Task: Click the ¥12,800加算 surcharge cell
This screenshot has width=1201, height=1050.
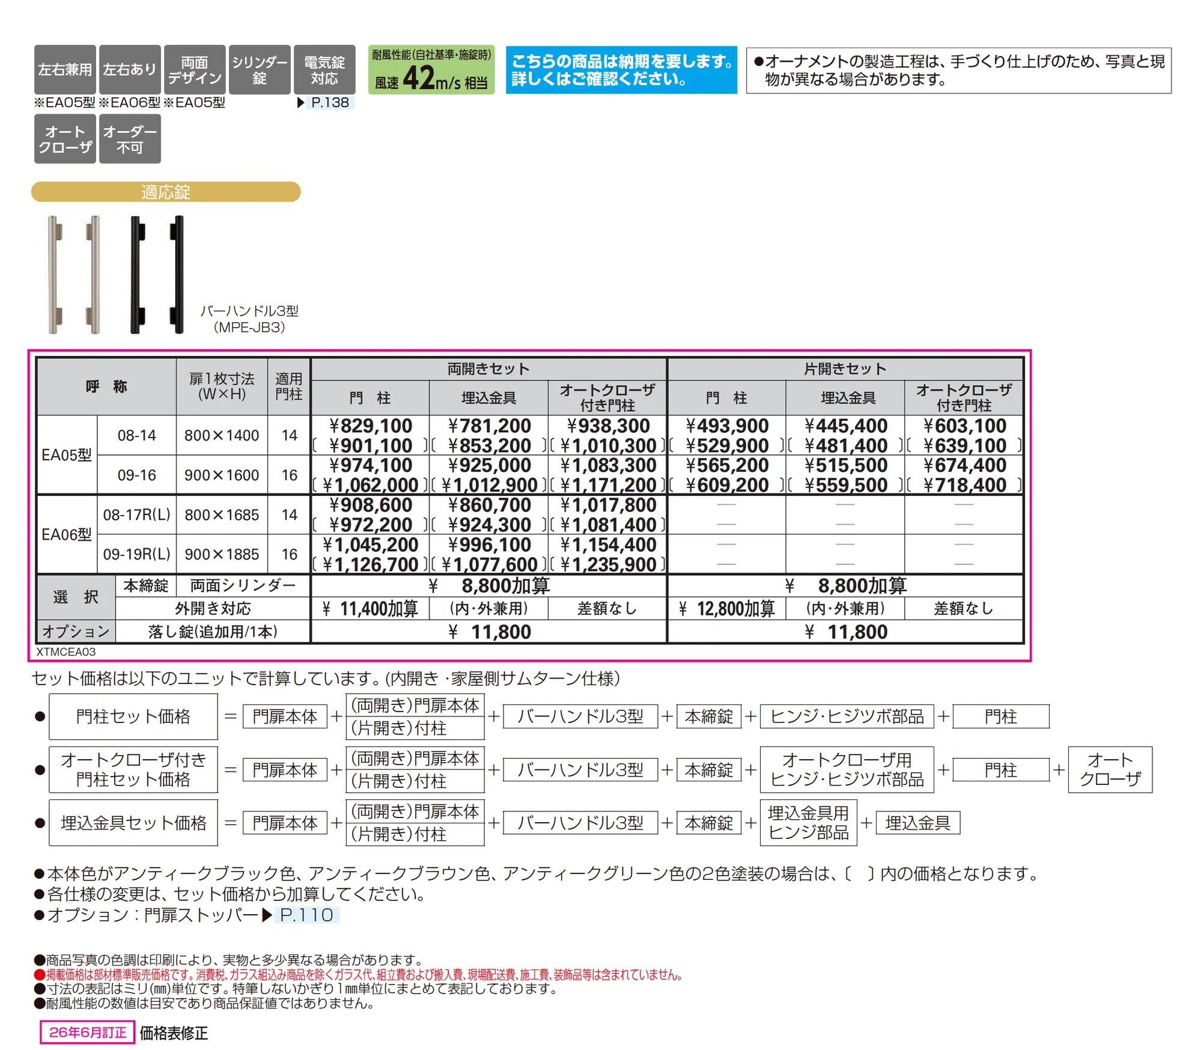Action: (727, 609)
